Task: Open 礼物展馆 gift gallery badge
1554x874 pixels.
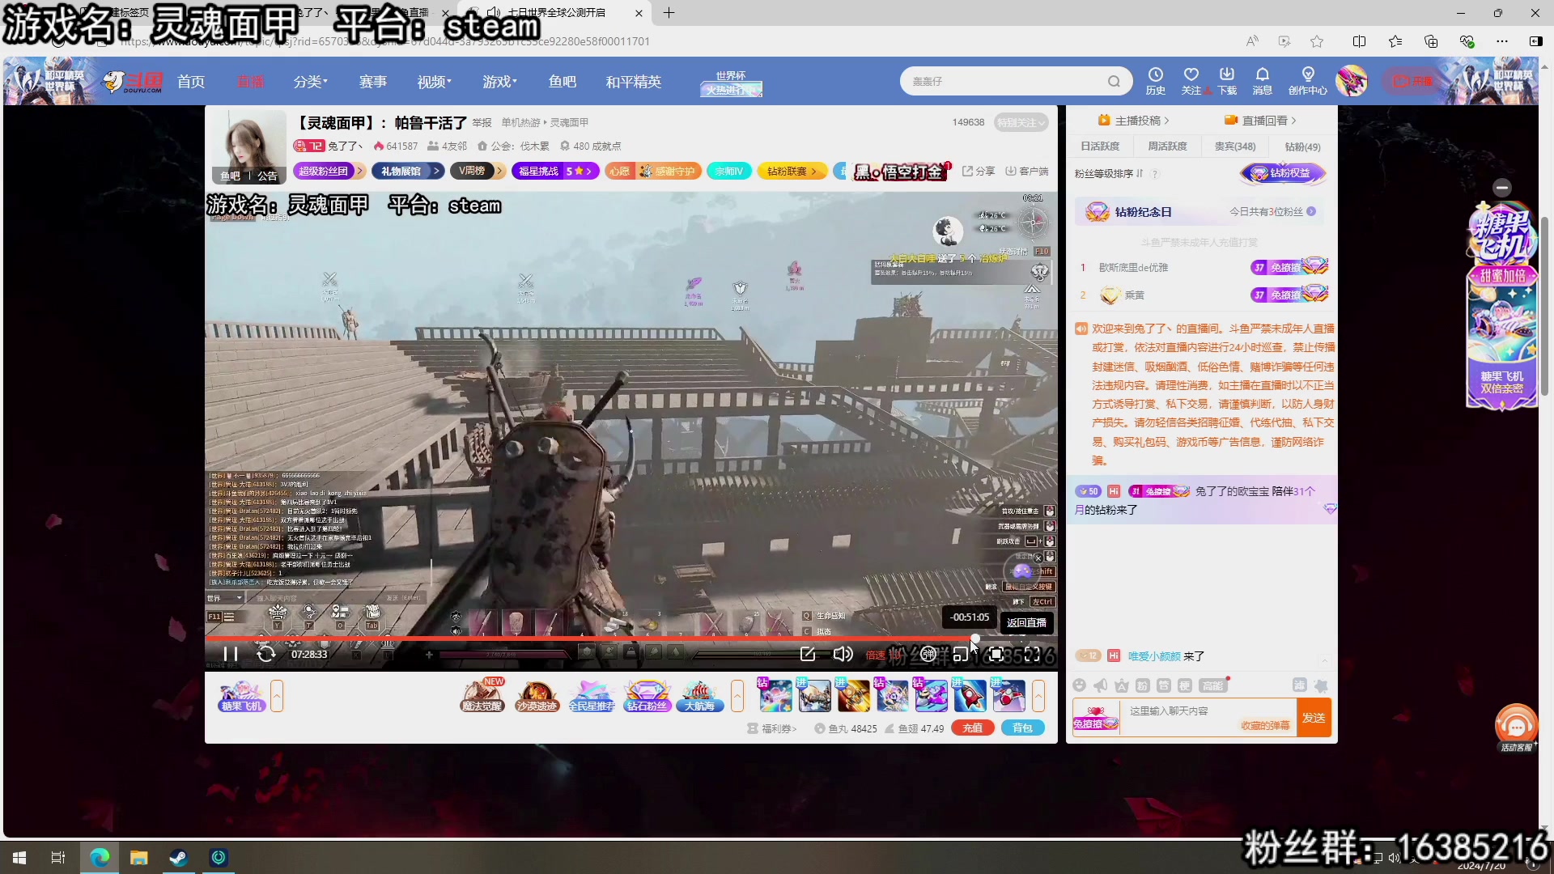Action: (408, 171)
